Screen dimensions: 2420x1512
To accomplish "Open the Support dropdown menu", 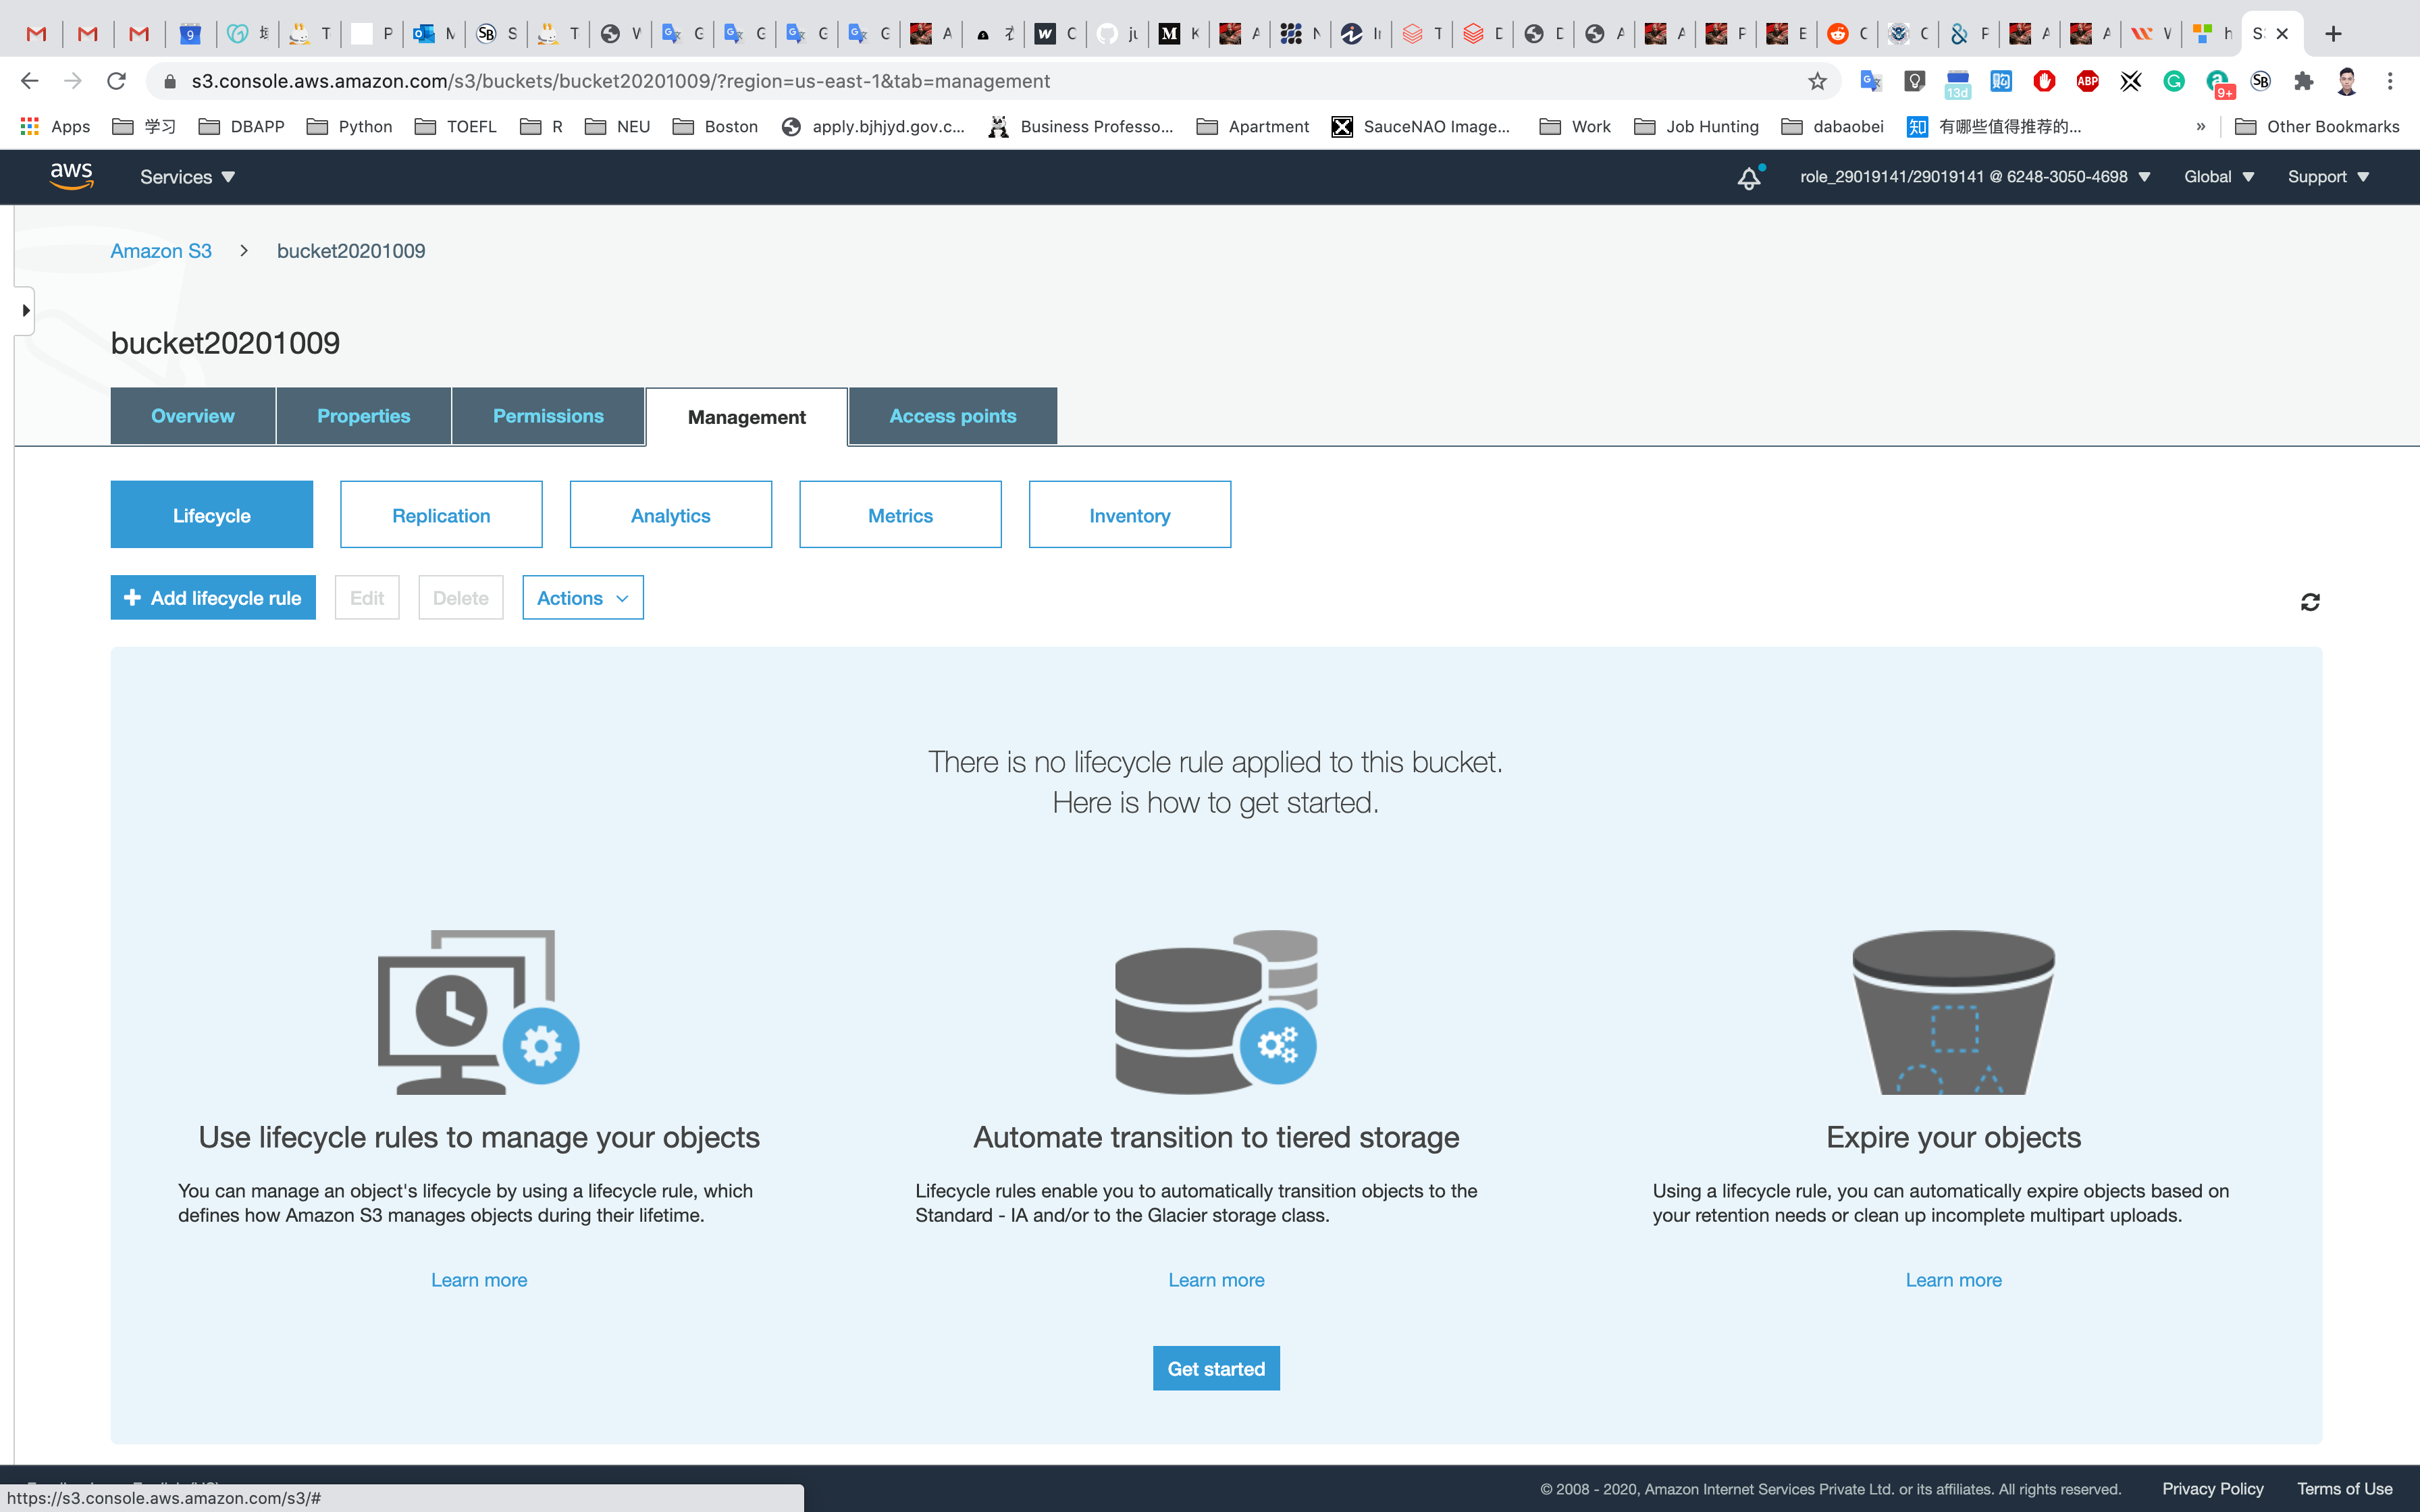I will (2327, 177).
